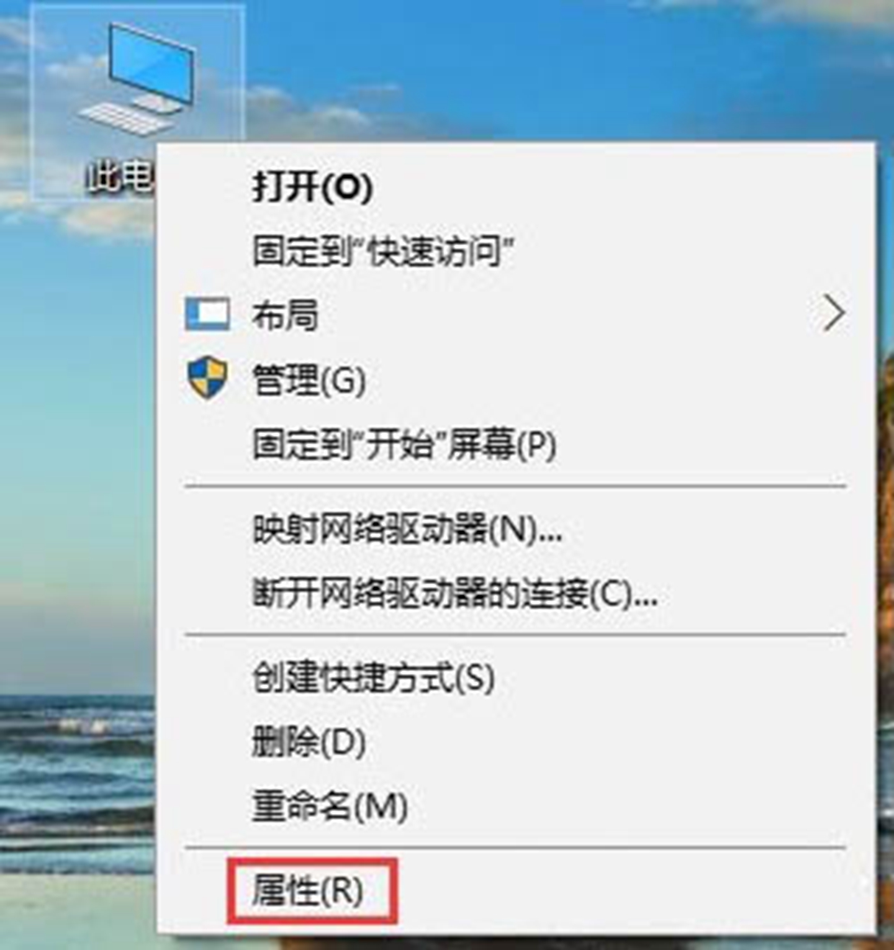Image resolution: width=894 pixels, height=950 pixels.
Task: Select 断开网络驱动器的连接(C)... entry
Action: [454, 593]
